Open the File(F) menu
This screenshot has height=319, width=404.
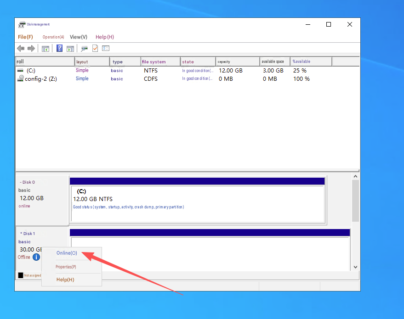pos(25,37)
